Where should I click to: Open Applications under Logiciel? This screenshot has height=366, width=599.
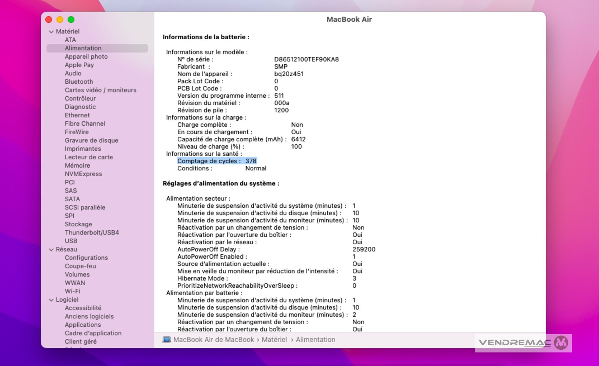tap(83, 325)
